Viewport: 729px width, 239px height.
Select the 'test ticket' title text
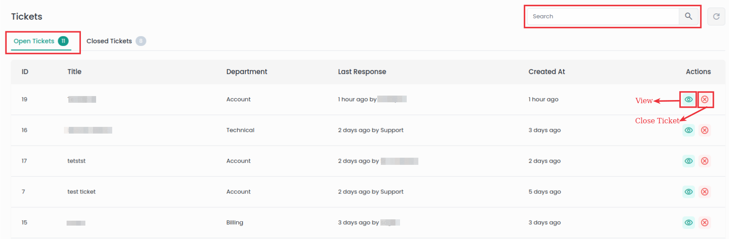(x=81, y=192)
